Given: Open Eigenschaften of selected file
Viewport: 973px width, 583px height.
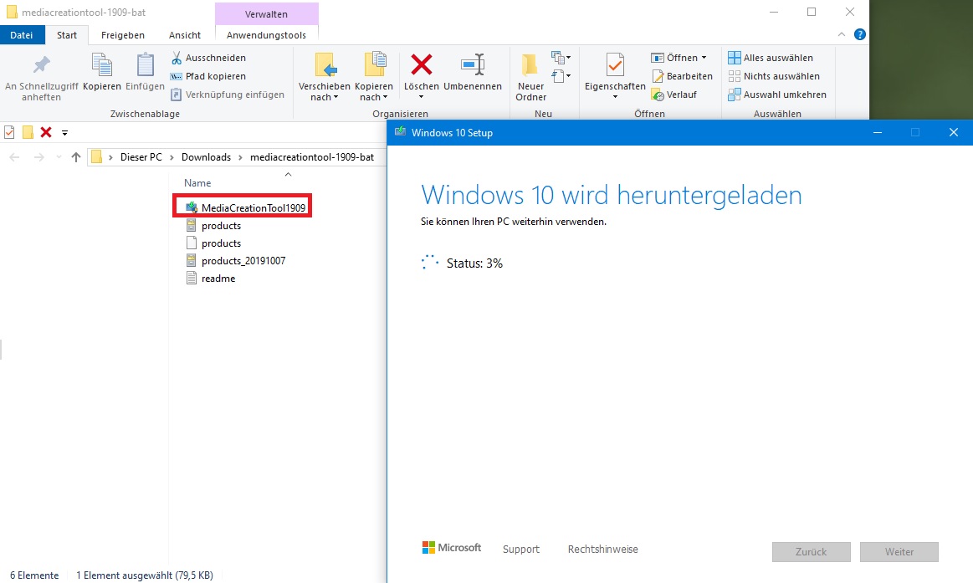Looking at the screenshot, I should pyautogui.click(x=615, y=69).
